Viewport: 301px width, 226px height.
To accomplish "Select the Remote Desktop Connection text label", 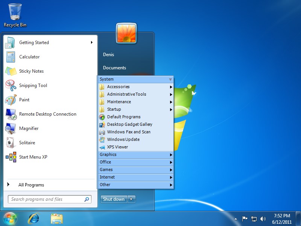I will coord(48,114).
